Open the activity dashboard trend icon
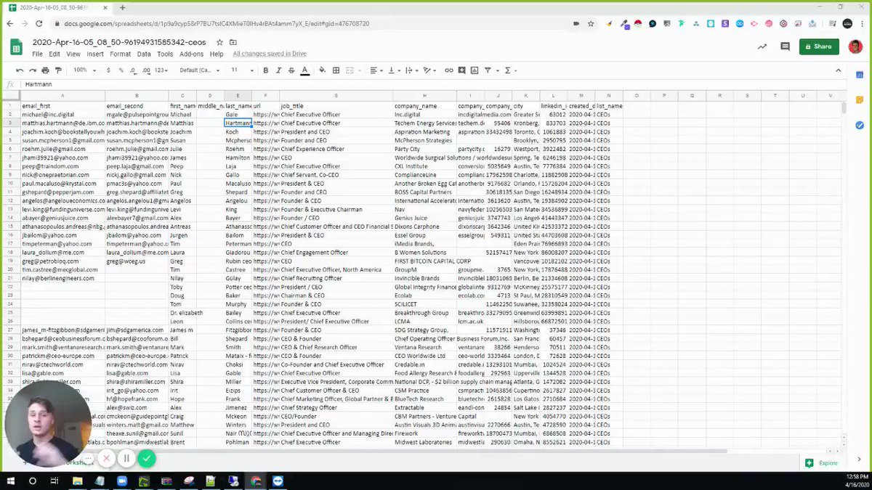872x490 pixels. 762,46
